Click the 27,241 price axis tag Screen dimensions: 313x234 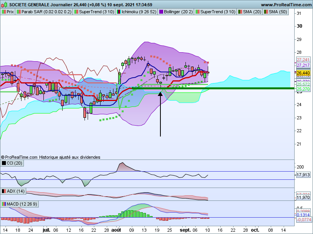coord(303,60)
